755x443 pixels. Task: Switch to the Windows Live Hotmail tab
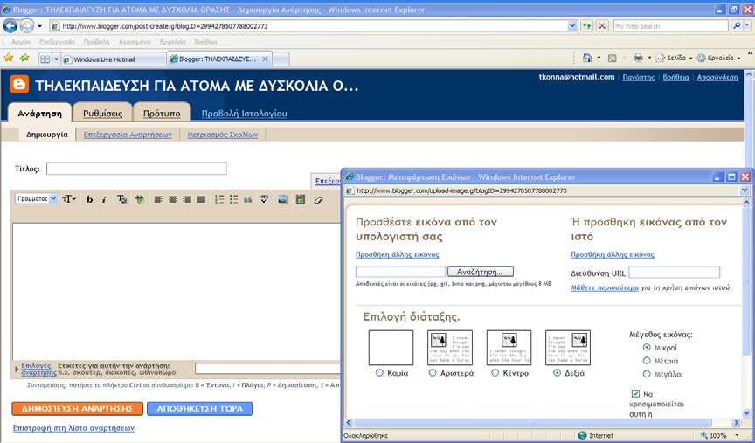pos(114,59)
